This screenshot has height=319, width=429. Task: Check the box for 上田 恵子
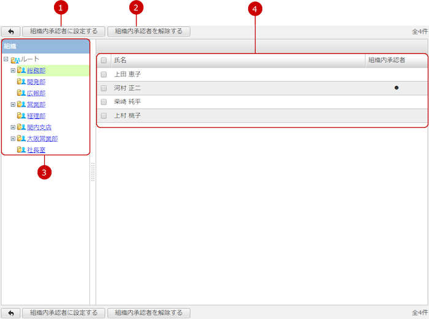tap(104, 74)
